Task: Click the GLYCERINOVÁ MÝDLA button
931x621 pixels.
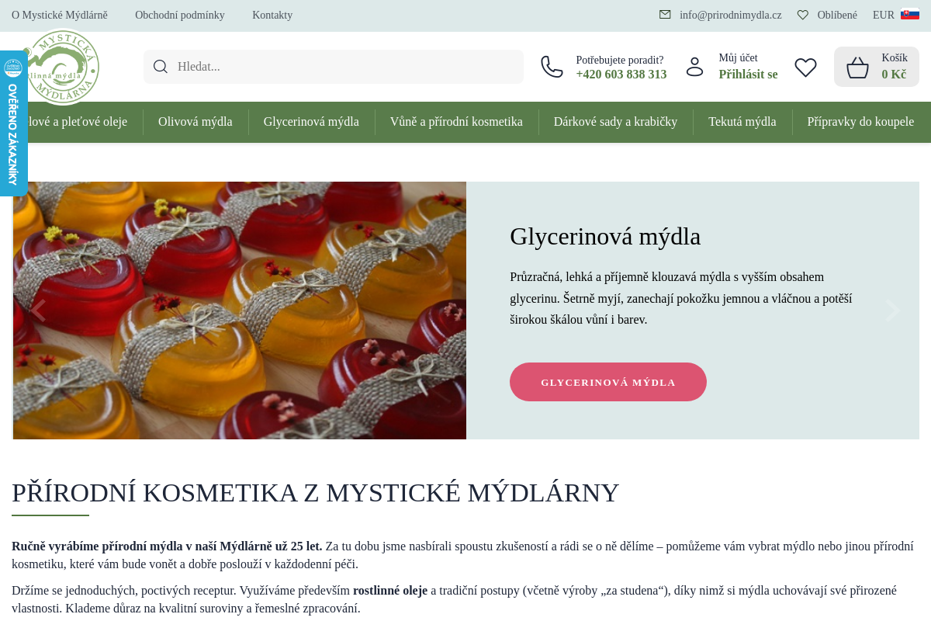Action: coord(608,381)
